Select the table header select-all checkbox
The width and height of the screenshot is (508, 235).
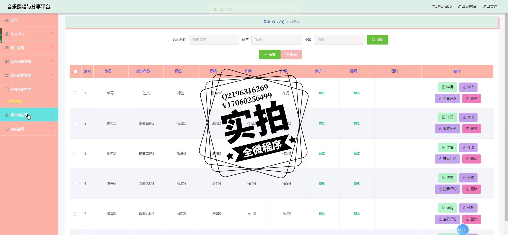76,72
